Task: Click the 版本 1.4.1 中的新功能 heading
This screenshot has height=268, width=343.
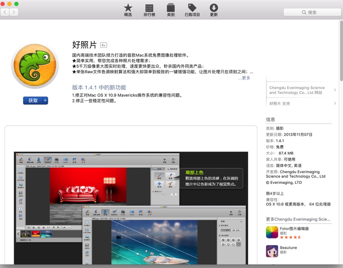Action: 99,88
